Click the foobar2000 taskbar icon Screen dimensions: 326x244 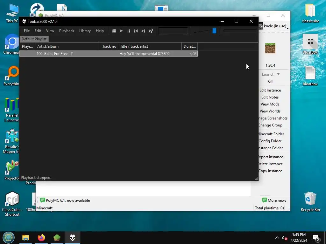tap(73, 238)
